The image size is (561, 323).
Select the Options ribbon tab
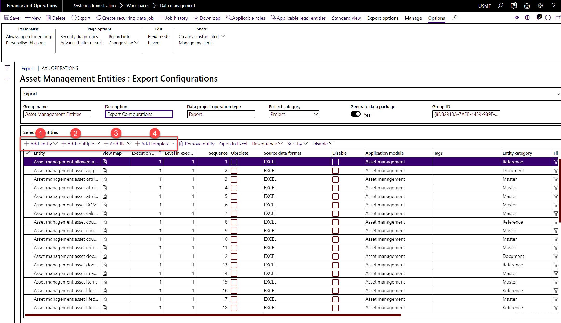tap(436, 18)
